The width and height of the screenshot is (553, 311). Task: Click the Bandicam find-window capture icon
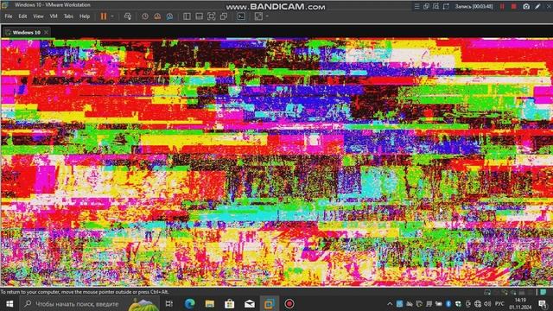pyautogui.click(x=435, y=6)
